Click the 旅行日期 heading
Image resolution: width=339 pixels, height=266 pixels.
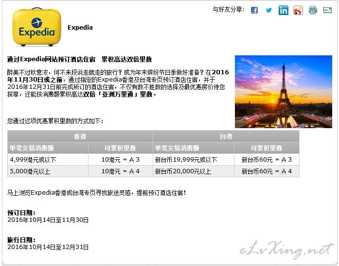pos(21,240)
